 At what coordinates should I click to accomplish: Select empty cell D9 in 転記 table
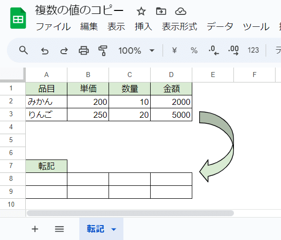coord(171,192)
